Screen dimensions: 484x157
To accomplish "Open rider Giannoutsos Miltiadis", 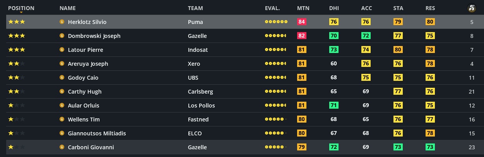I will [x=97, y=133].
